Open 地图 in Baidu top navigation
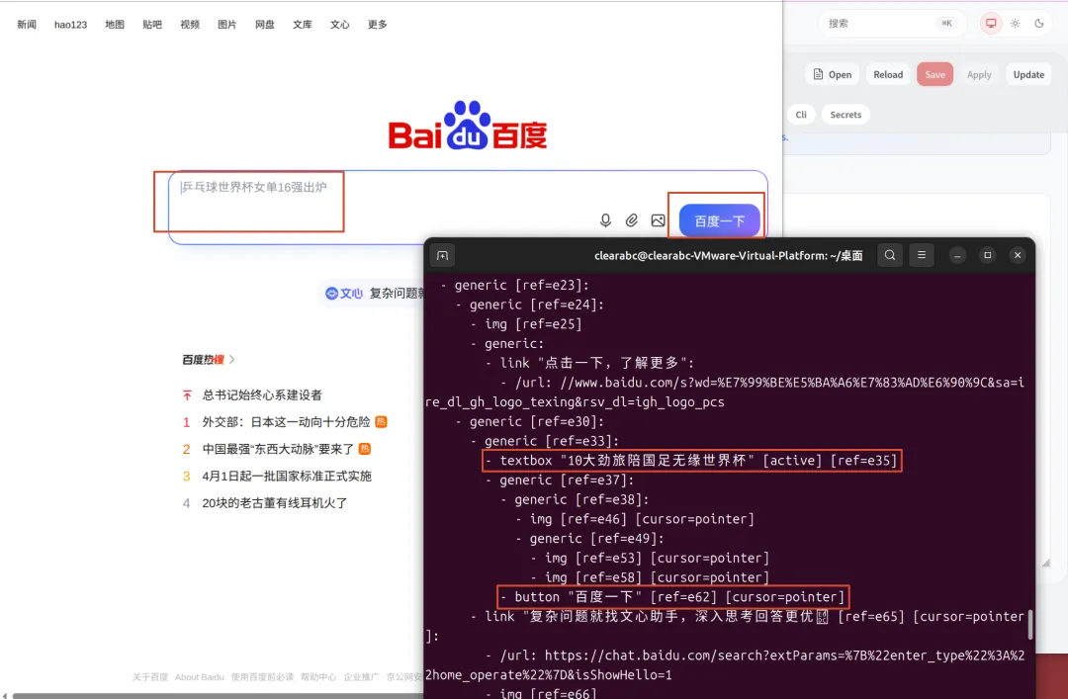The image size is (1068, 699). pos(115,25)
